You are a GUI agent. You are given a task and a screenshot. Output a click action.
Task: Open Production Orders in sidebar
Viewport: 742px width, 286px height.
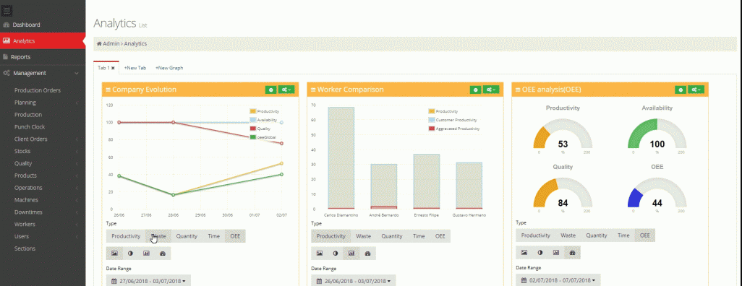tap(38, 90)
